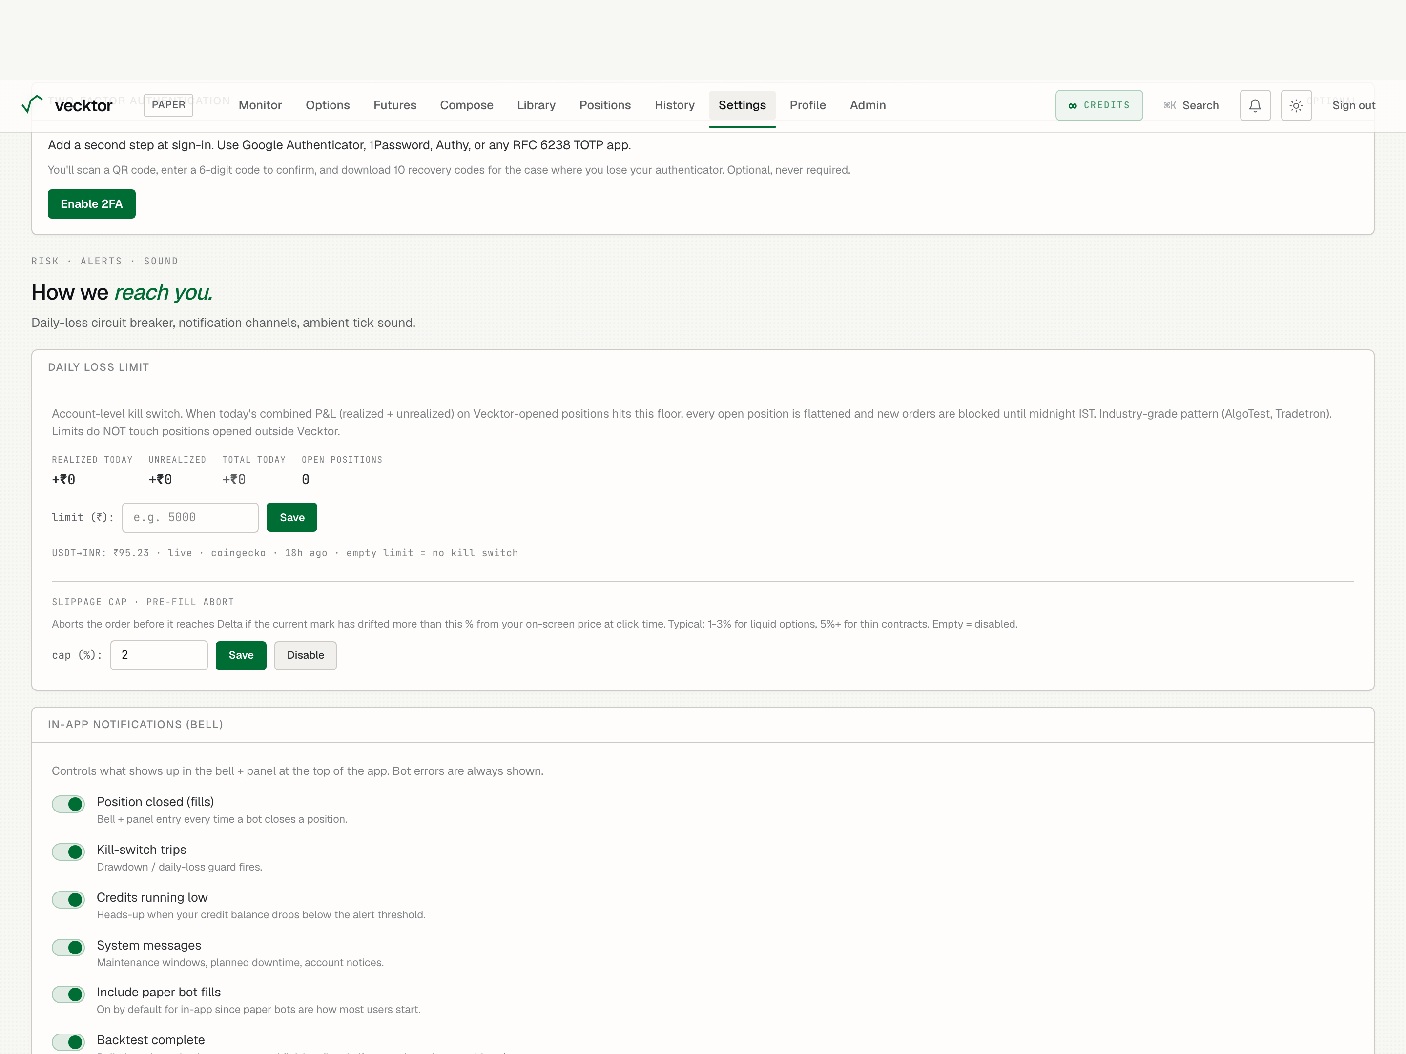Open the Monitor tab
The height and width of the screenshot is (1054, 1406).
coord(260,105)
